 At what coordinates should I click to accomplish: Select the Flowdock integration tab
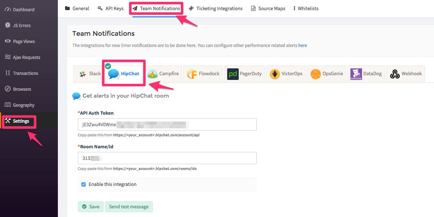[203, 74]
